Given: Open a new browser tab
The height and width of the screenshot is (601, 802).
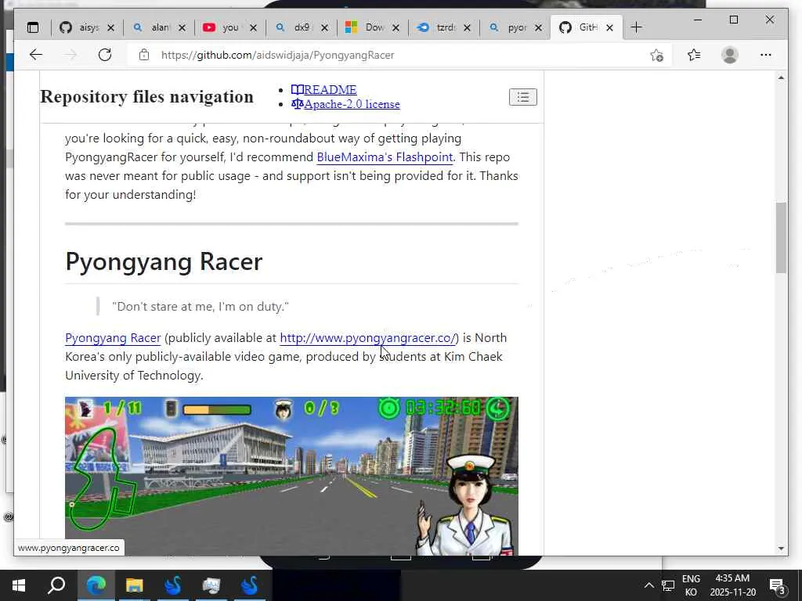Looking at the screenshot, I should coord(636,27).
